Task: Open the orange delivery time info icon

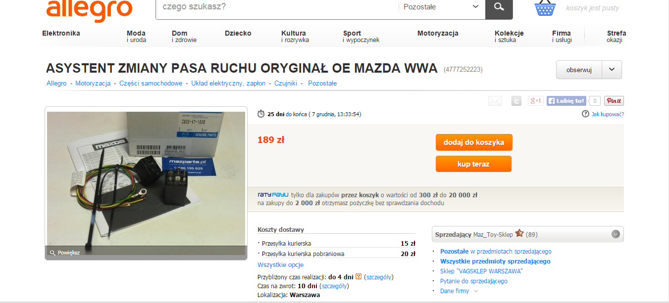Action: (359, 277)
